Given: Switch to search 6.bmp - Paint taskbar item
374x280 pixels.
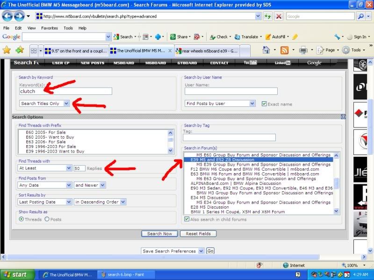Looking at the screenshot, I should click(126, 274).
